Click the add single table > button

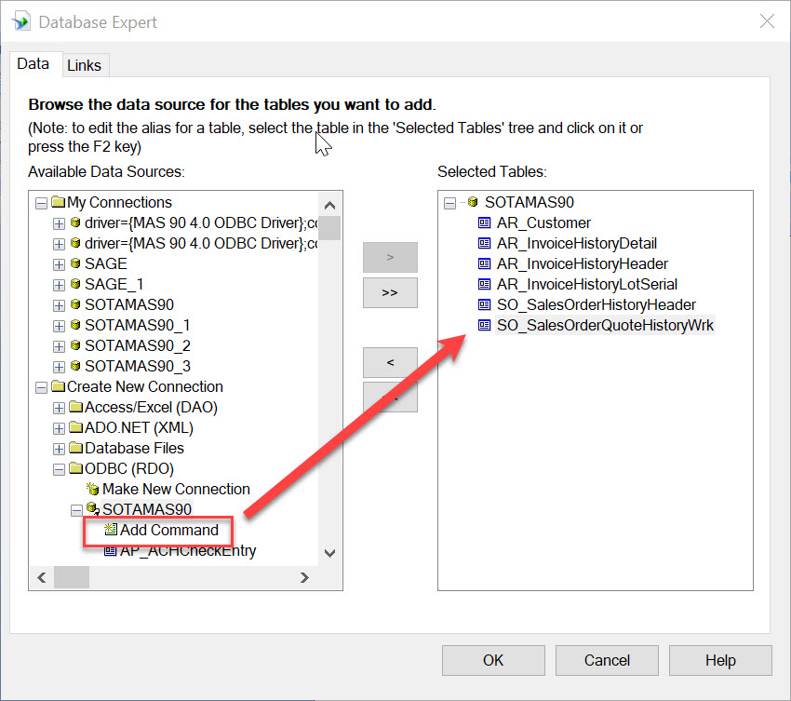390,257
